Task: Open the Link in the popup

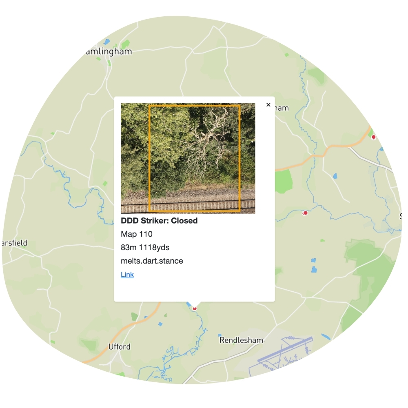Action: [127, 275]
